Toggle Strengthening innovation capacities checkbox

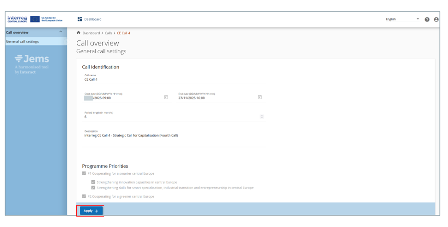click(93, 182)
